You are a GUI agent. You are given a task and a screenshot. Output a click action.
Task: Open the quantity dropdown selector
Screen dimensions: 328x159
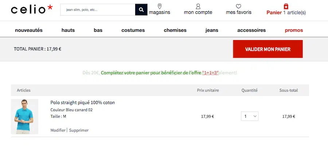250,116
